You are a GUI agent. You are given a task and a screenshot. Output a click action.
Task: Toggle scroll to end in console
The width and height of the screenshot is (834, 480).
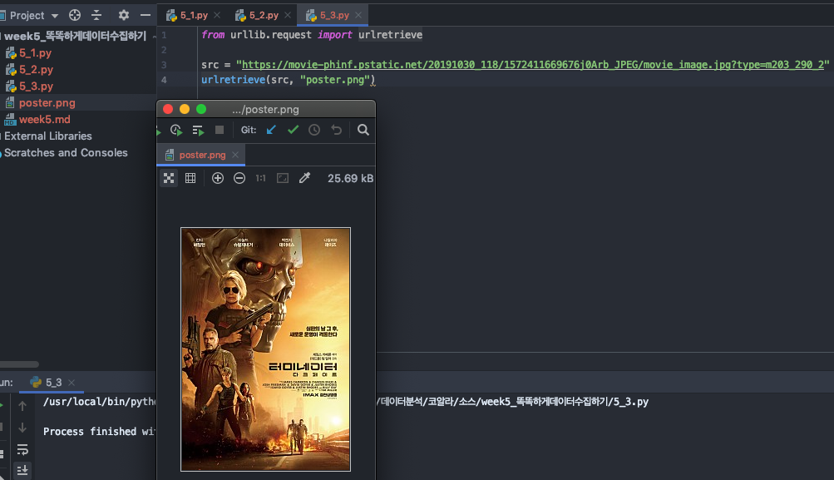click(22, 470)
